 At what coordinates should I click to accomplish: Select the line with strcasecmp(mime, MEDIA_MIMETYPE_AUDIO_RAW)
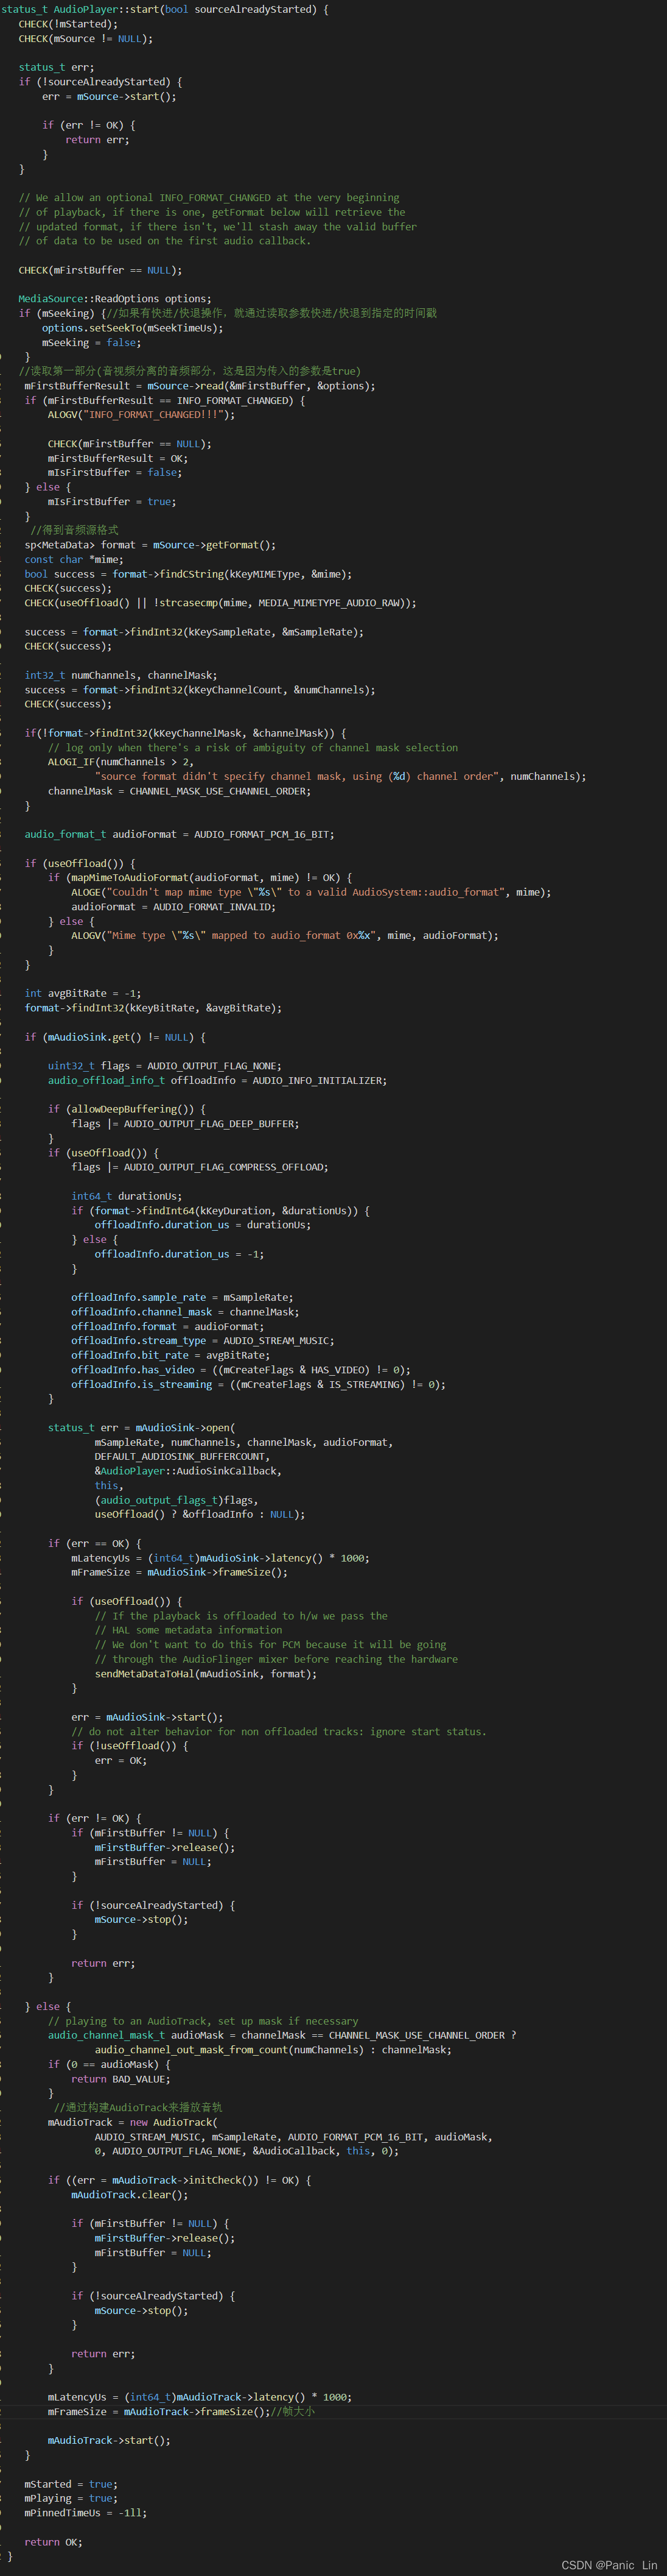click(221, 603)
